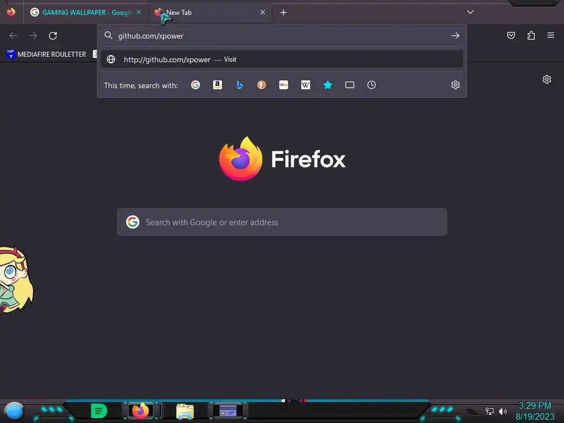The height and width of the screenshot is (423, 564).
Task: Search this time with Google icon
Action: pos(196,85)
